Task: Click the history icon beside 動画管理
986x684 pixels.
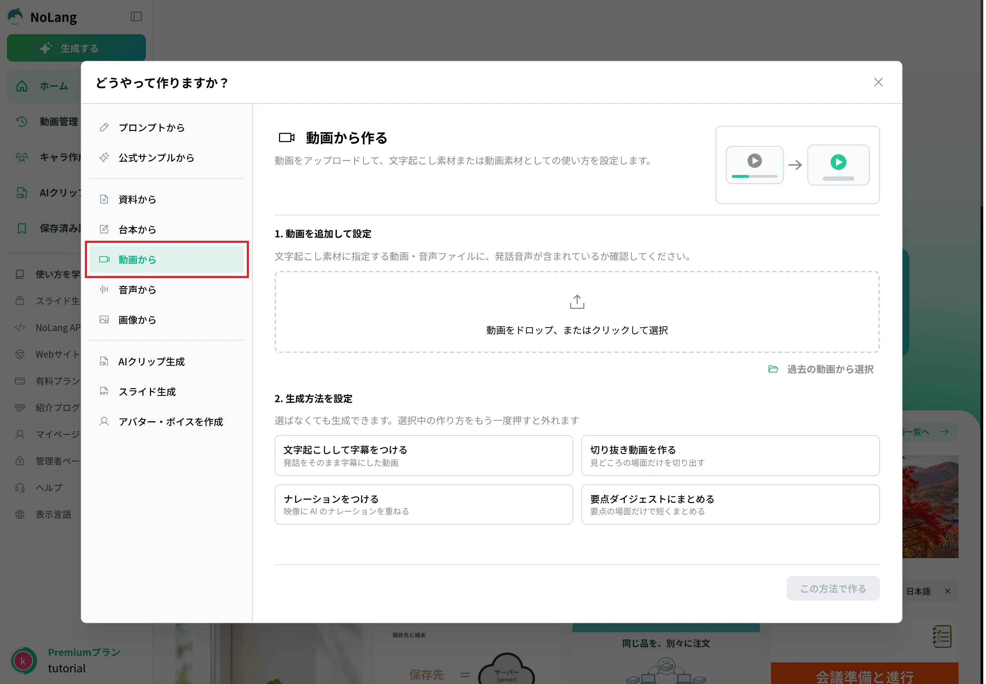Action: coord(22,122)
